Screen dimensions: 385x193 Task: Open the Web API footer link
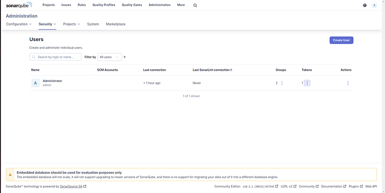[x=371, y=186]
